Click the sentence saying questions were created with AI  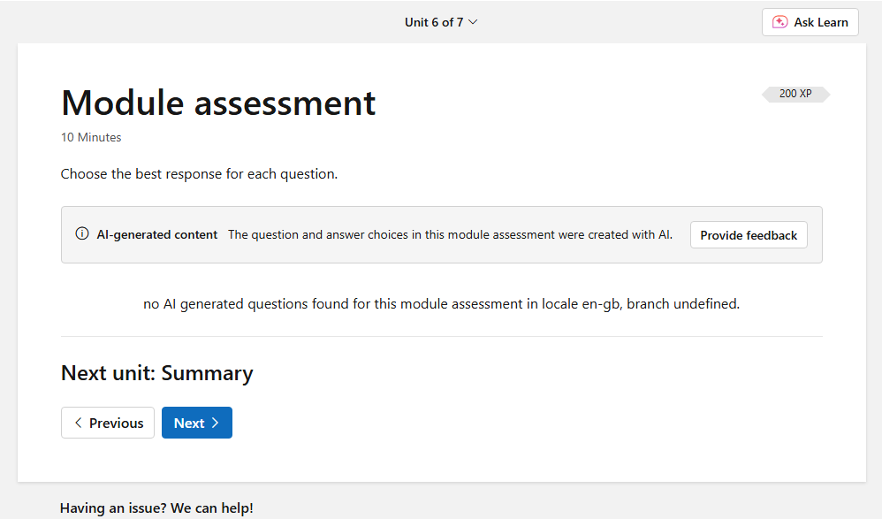pyautogui.click(x=450, y=235)
